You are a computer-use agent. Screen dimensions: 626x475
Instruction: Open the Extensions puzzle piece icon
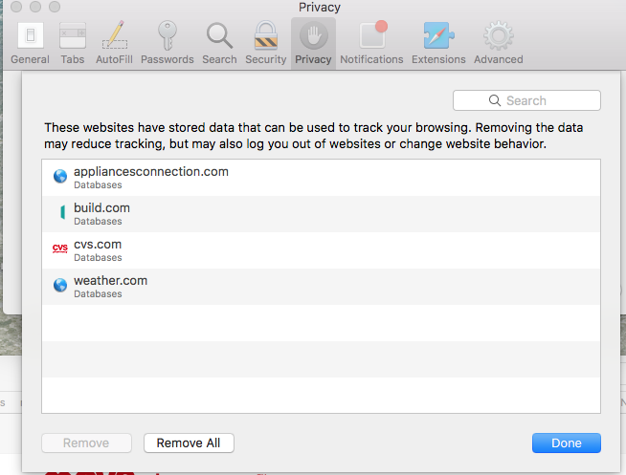[x=438, y=35]
